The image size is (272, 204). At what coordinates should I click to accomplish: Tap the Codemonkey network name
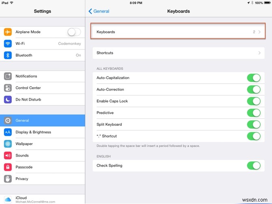coord(69,43)
